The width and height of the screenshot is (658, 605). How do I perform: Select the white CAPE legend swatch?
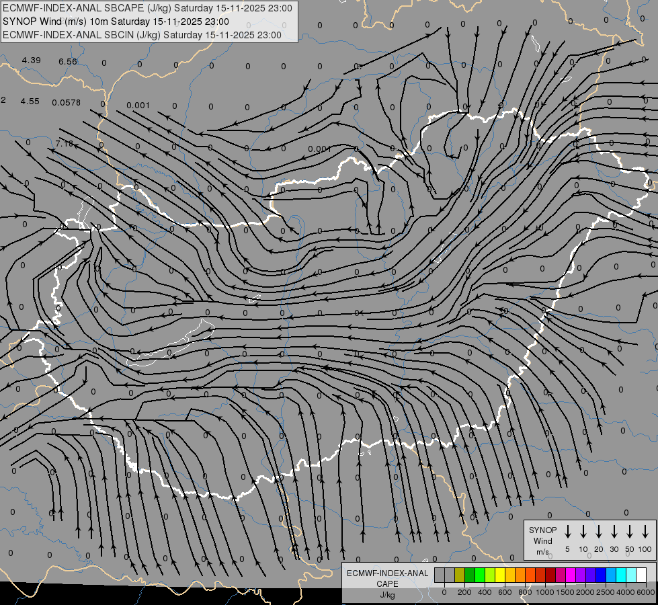641,575
